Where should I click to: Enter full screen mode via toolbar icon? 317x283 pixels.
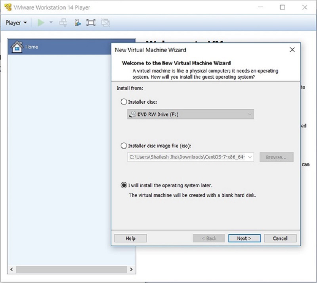(x=91, y=23)
